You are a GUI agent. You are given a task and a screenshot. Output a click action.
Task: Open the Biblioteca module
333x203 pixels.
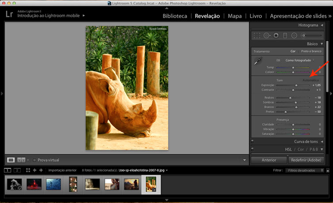click(175, 16)
